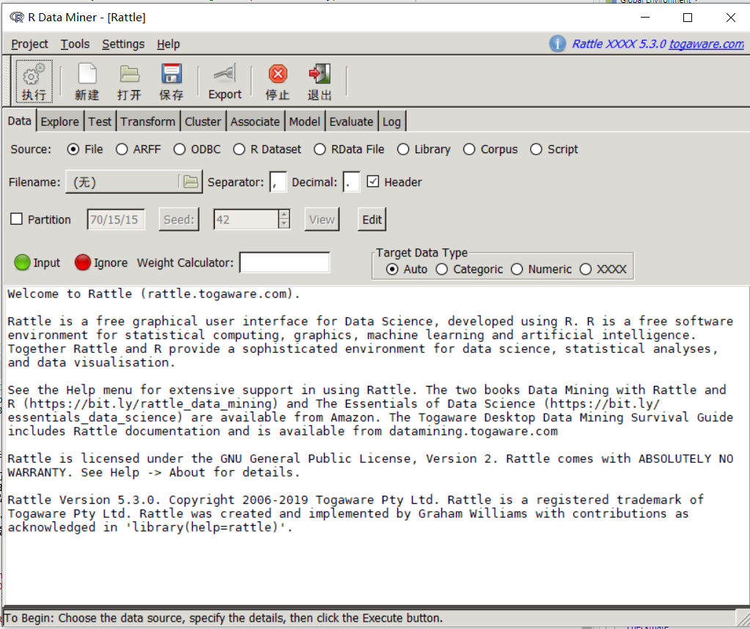The height and width of the screenshot is (629, 750).
Task: Open a project with the 打开 toolbar icon
Action: (130, 79)
